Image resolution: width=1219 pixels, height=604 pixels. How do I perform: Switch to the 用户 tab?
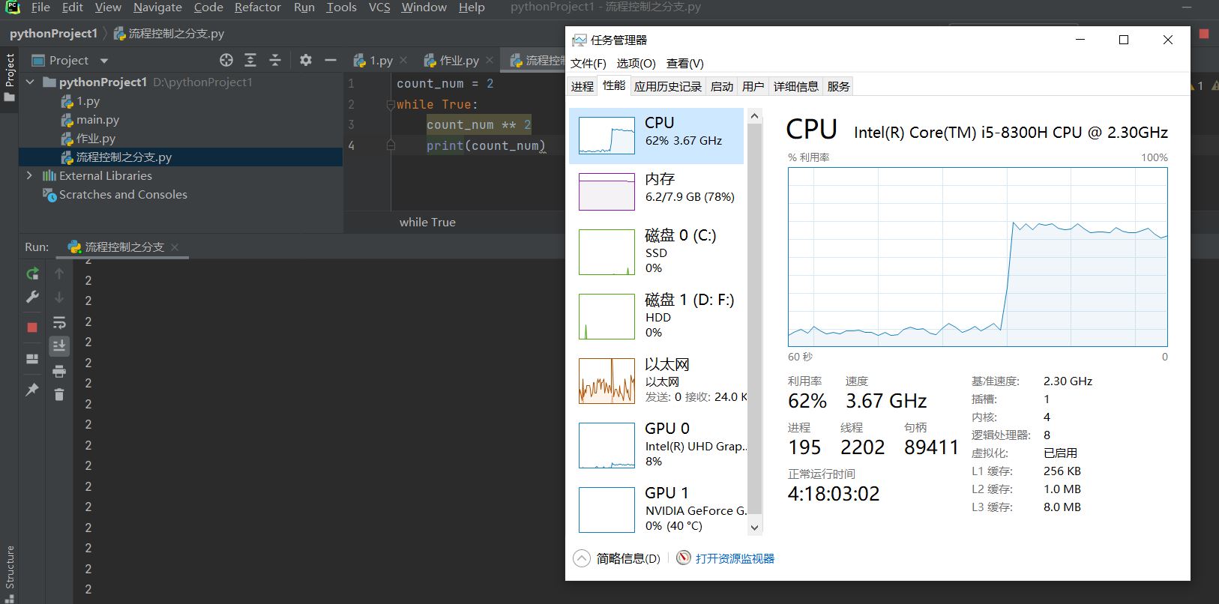[x=753, y=86]
